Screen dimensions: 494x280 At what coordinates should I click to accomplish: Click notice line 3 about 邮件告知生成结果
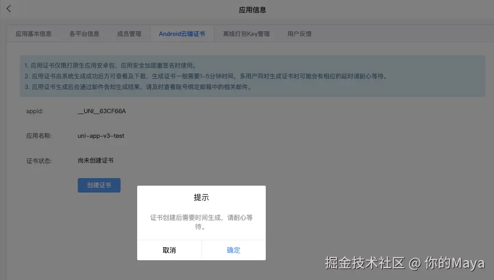[x=139, y=87]
